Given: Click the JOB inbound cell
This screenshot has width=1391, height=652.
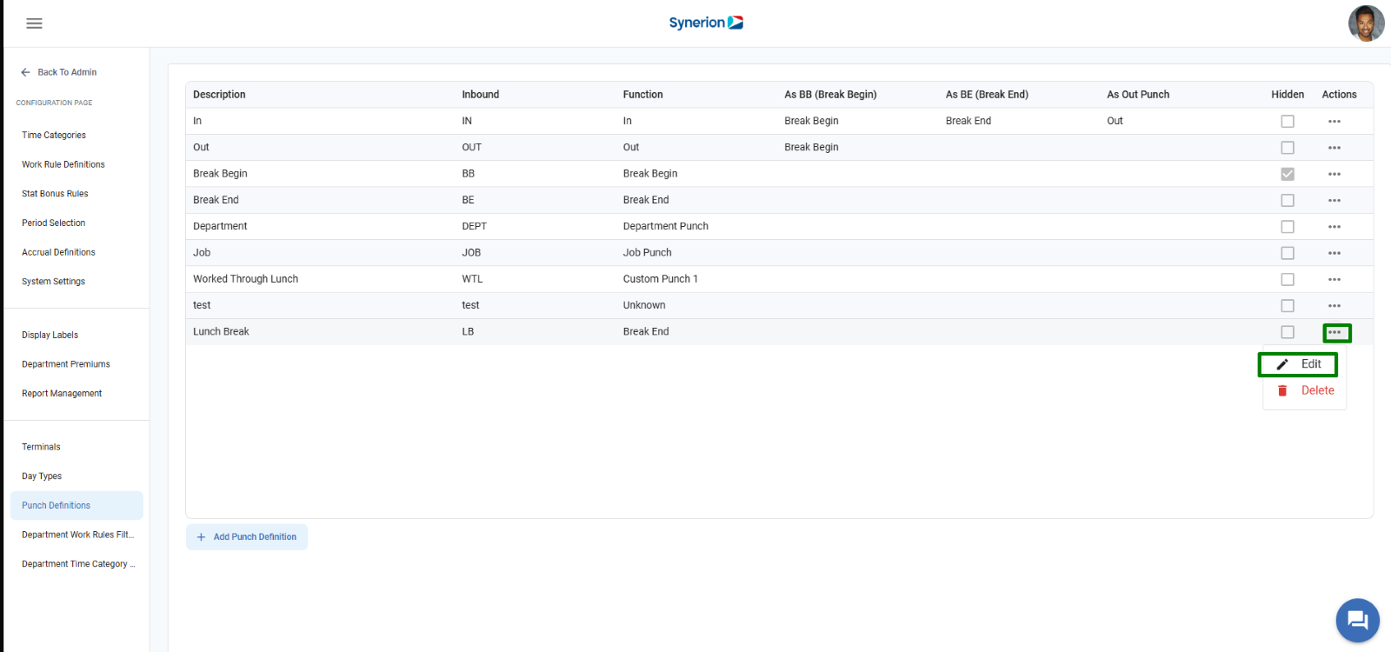Looking at the screenshot, I should pos(471,252).
